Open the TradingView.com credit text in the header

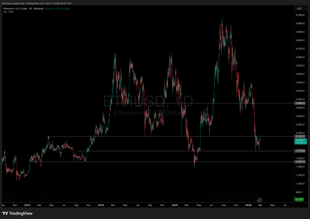pyautogui.click(x=38, y=4)
